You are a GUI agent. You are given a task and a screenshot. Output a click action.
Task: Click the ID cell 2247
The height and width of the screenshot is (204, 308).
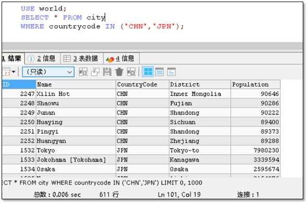point(19,94)
